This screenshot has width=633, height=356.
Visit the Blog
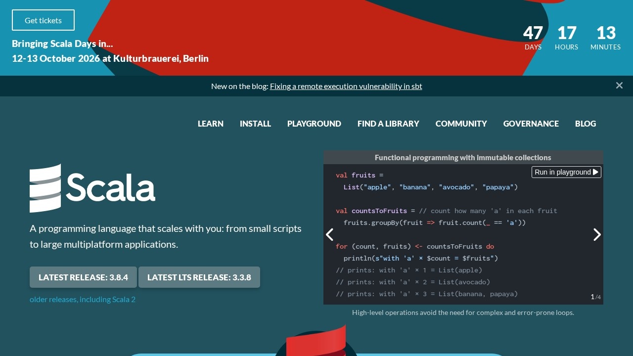586,124
